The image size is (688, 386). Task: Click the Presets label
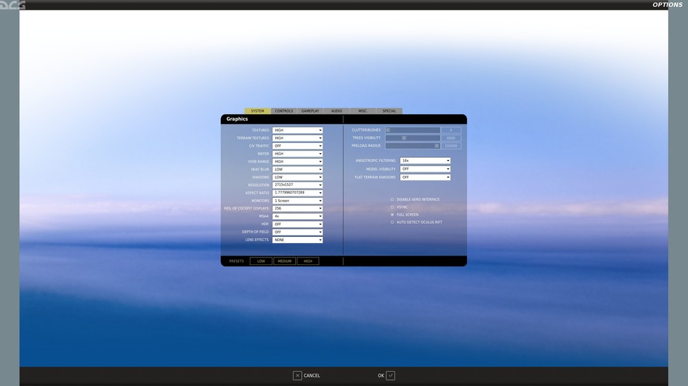pos(236,261)
